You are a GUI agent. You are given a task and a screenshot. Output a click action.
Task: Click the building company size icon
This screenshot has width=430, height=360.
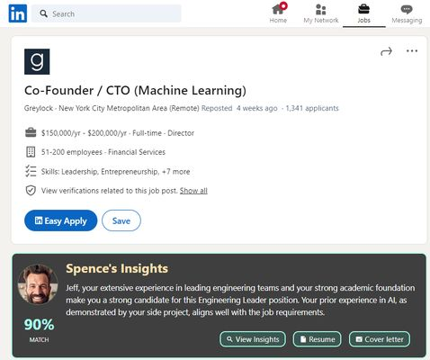click(31, 152)
